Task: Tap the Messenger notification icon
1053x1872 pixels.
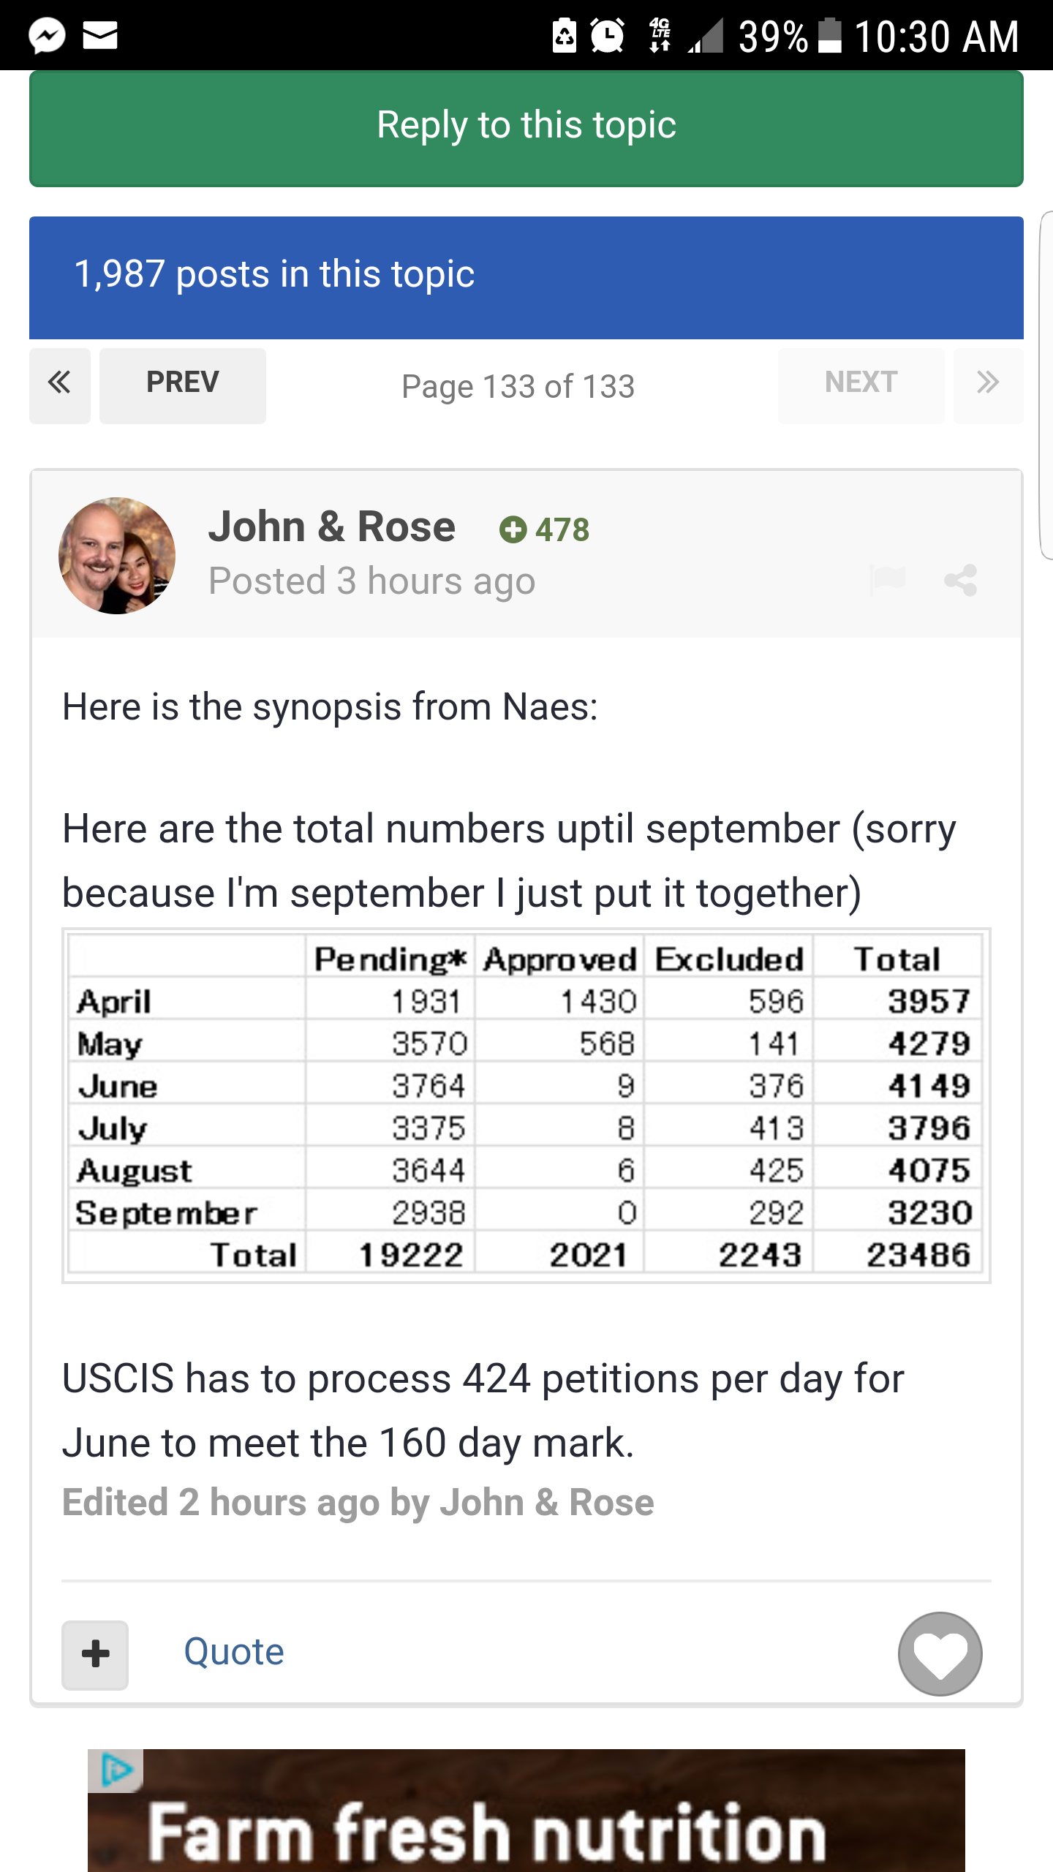Action: (x=47, y=36)
